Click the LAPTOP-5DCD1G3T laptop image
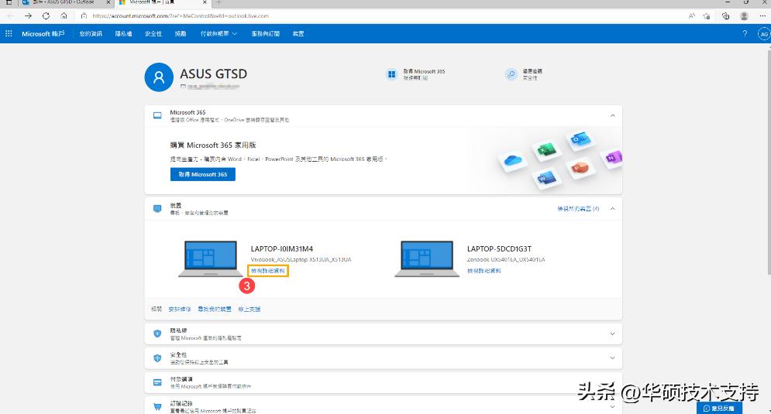The width and height of the screenshot is (771, 414). [x=427, y=258]
